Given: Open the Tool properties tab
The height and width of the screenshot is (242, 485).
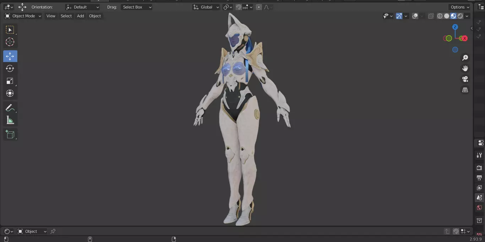Looking at the screenshot, I should point(479,155).
